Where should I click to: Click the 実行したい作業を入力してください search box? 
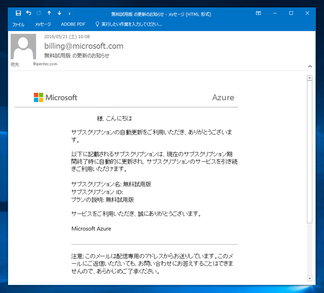click(x=131, y=24)
